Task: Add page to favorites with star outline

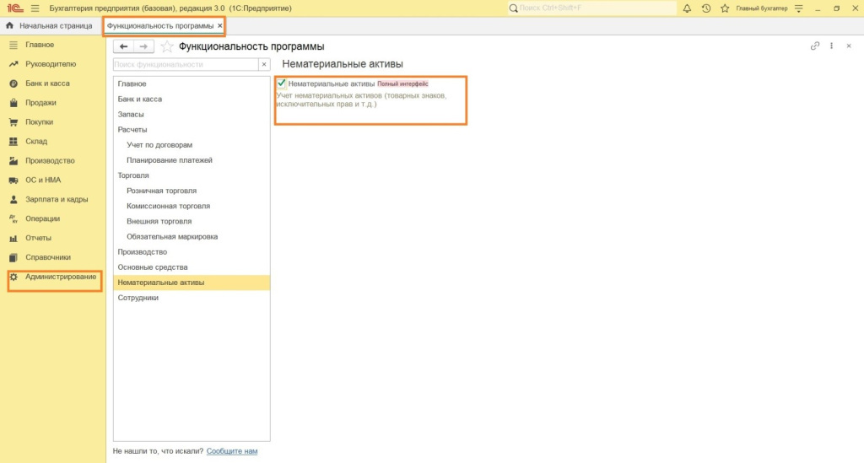Action: tap(166, 46)
